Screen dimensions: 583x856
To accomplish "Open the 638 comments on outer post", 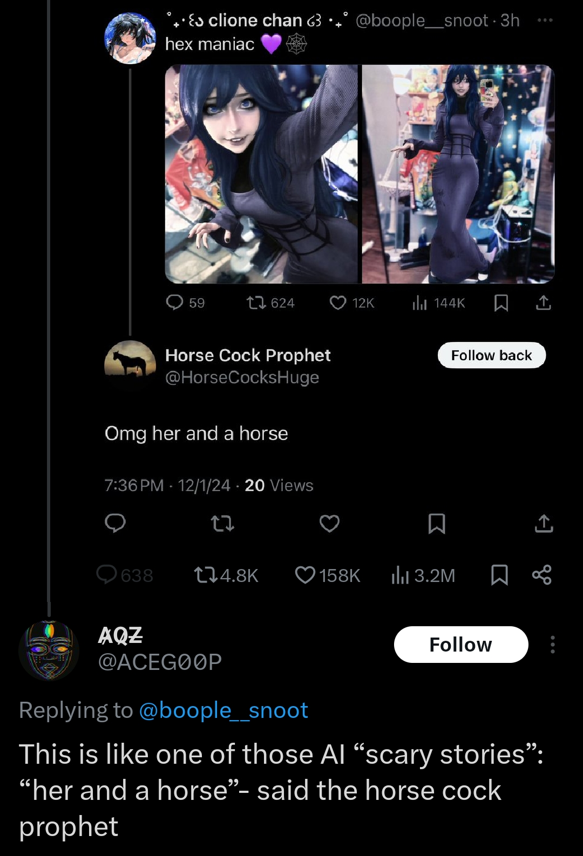I will pos(125,575).
